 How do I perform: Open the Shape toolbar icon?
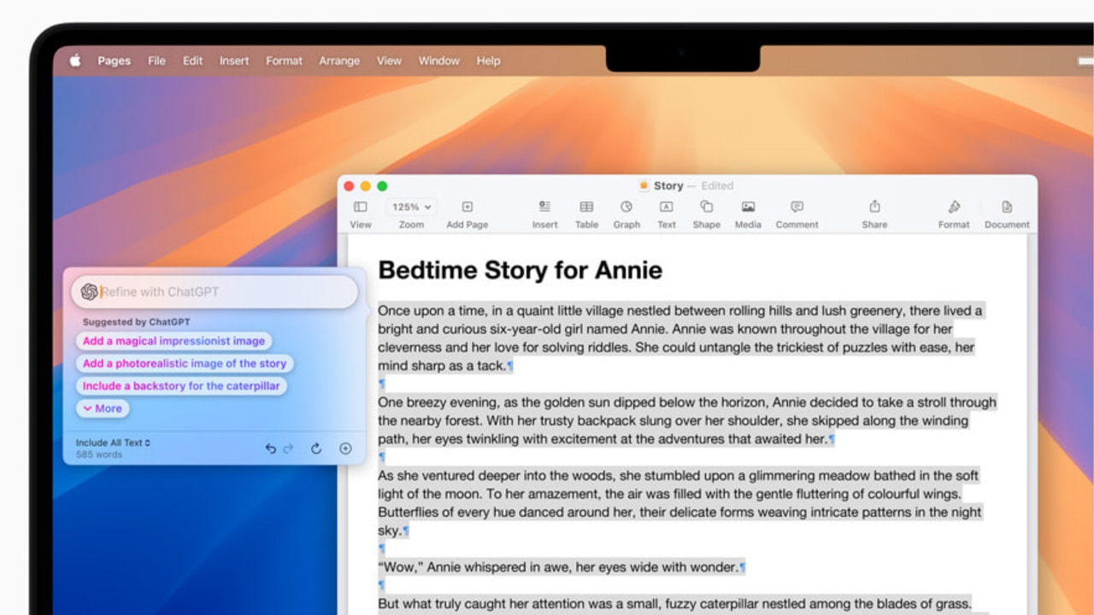706,207
